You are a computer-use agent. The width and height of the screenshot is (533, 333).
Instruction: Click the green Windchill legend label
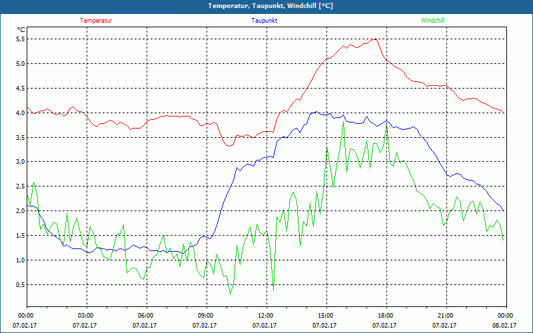tap(432, 21)
